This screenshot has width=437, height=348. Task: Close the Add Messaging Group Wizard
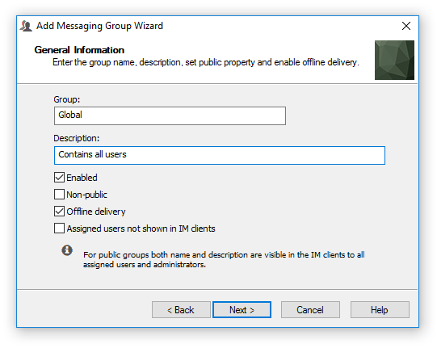pyautogui.click(x=406, y=26)
